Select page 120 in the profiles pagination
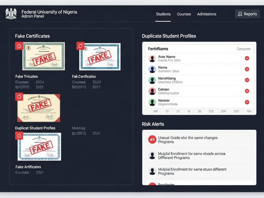Screen dimensions: 264x198 [211, 111]
